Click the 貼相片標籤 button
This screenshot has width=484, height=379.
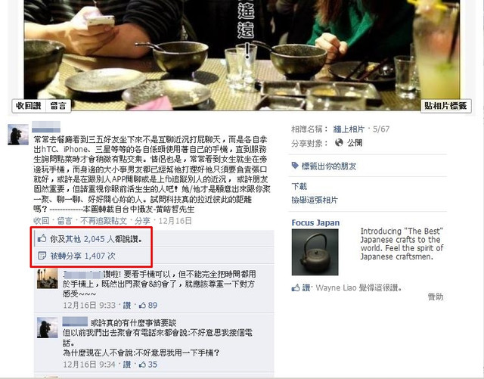pos(445,106)
